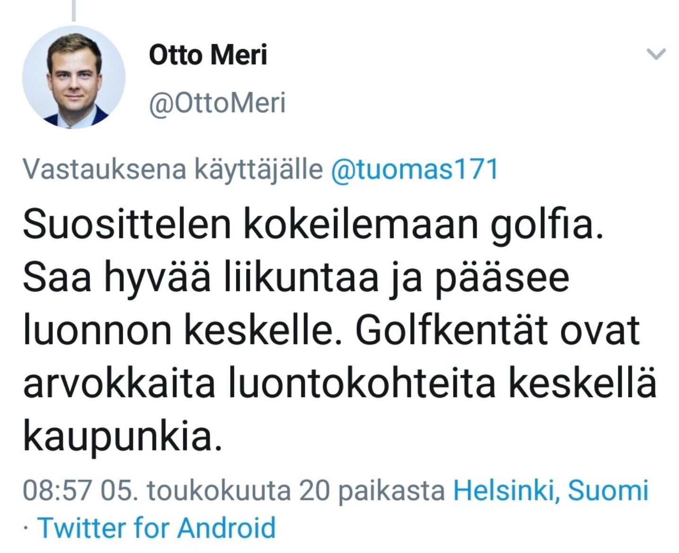Open Otto Meri's profile picture
Image resolution: width=679 pixels, height=553 pixels.
[x=74, y=77]
